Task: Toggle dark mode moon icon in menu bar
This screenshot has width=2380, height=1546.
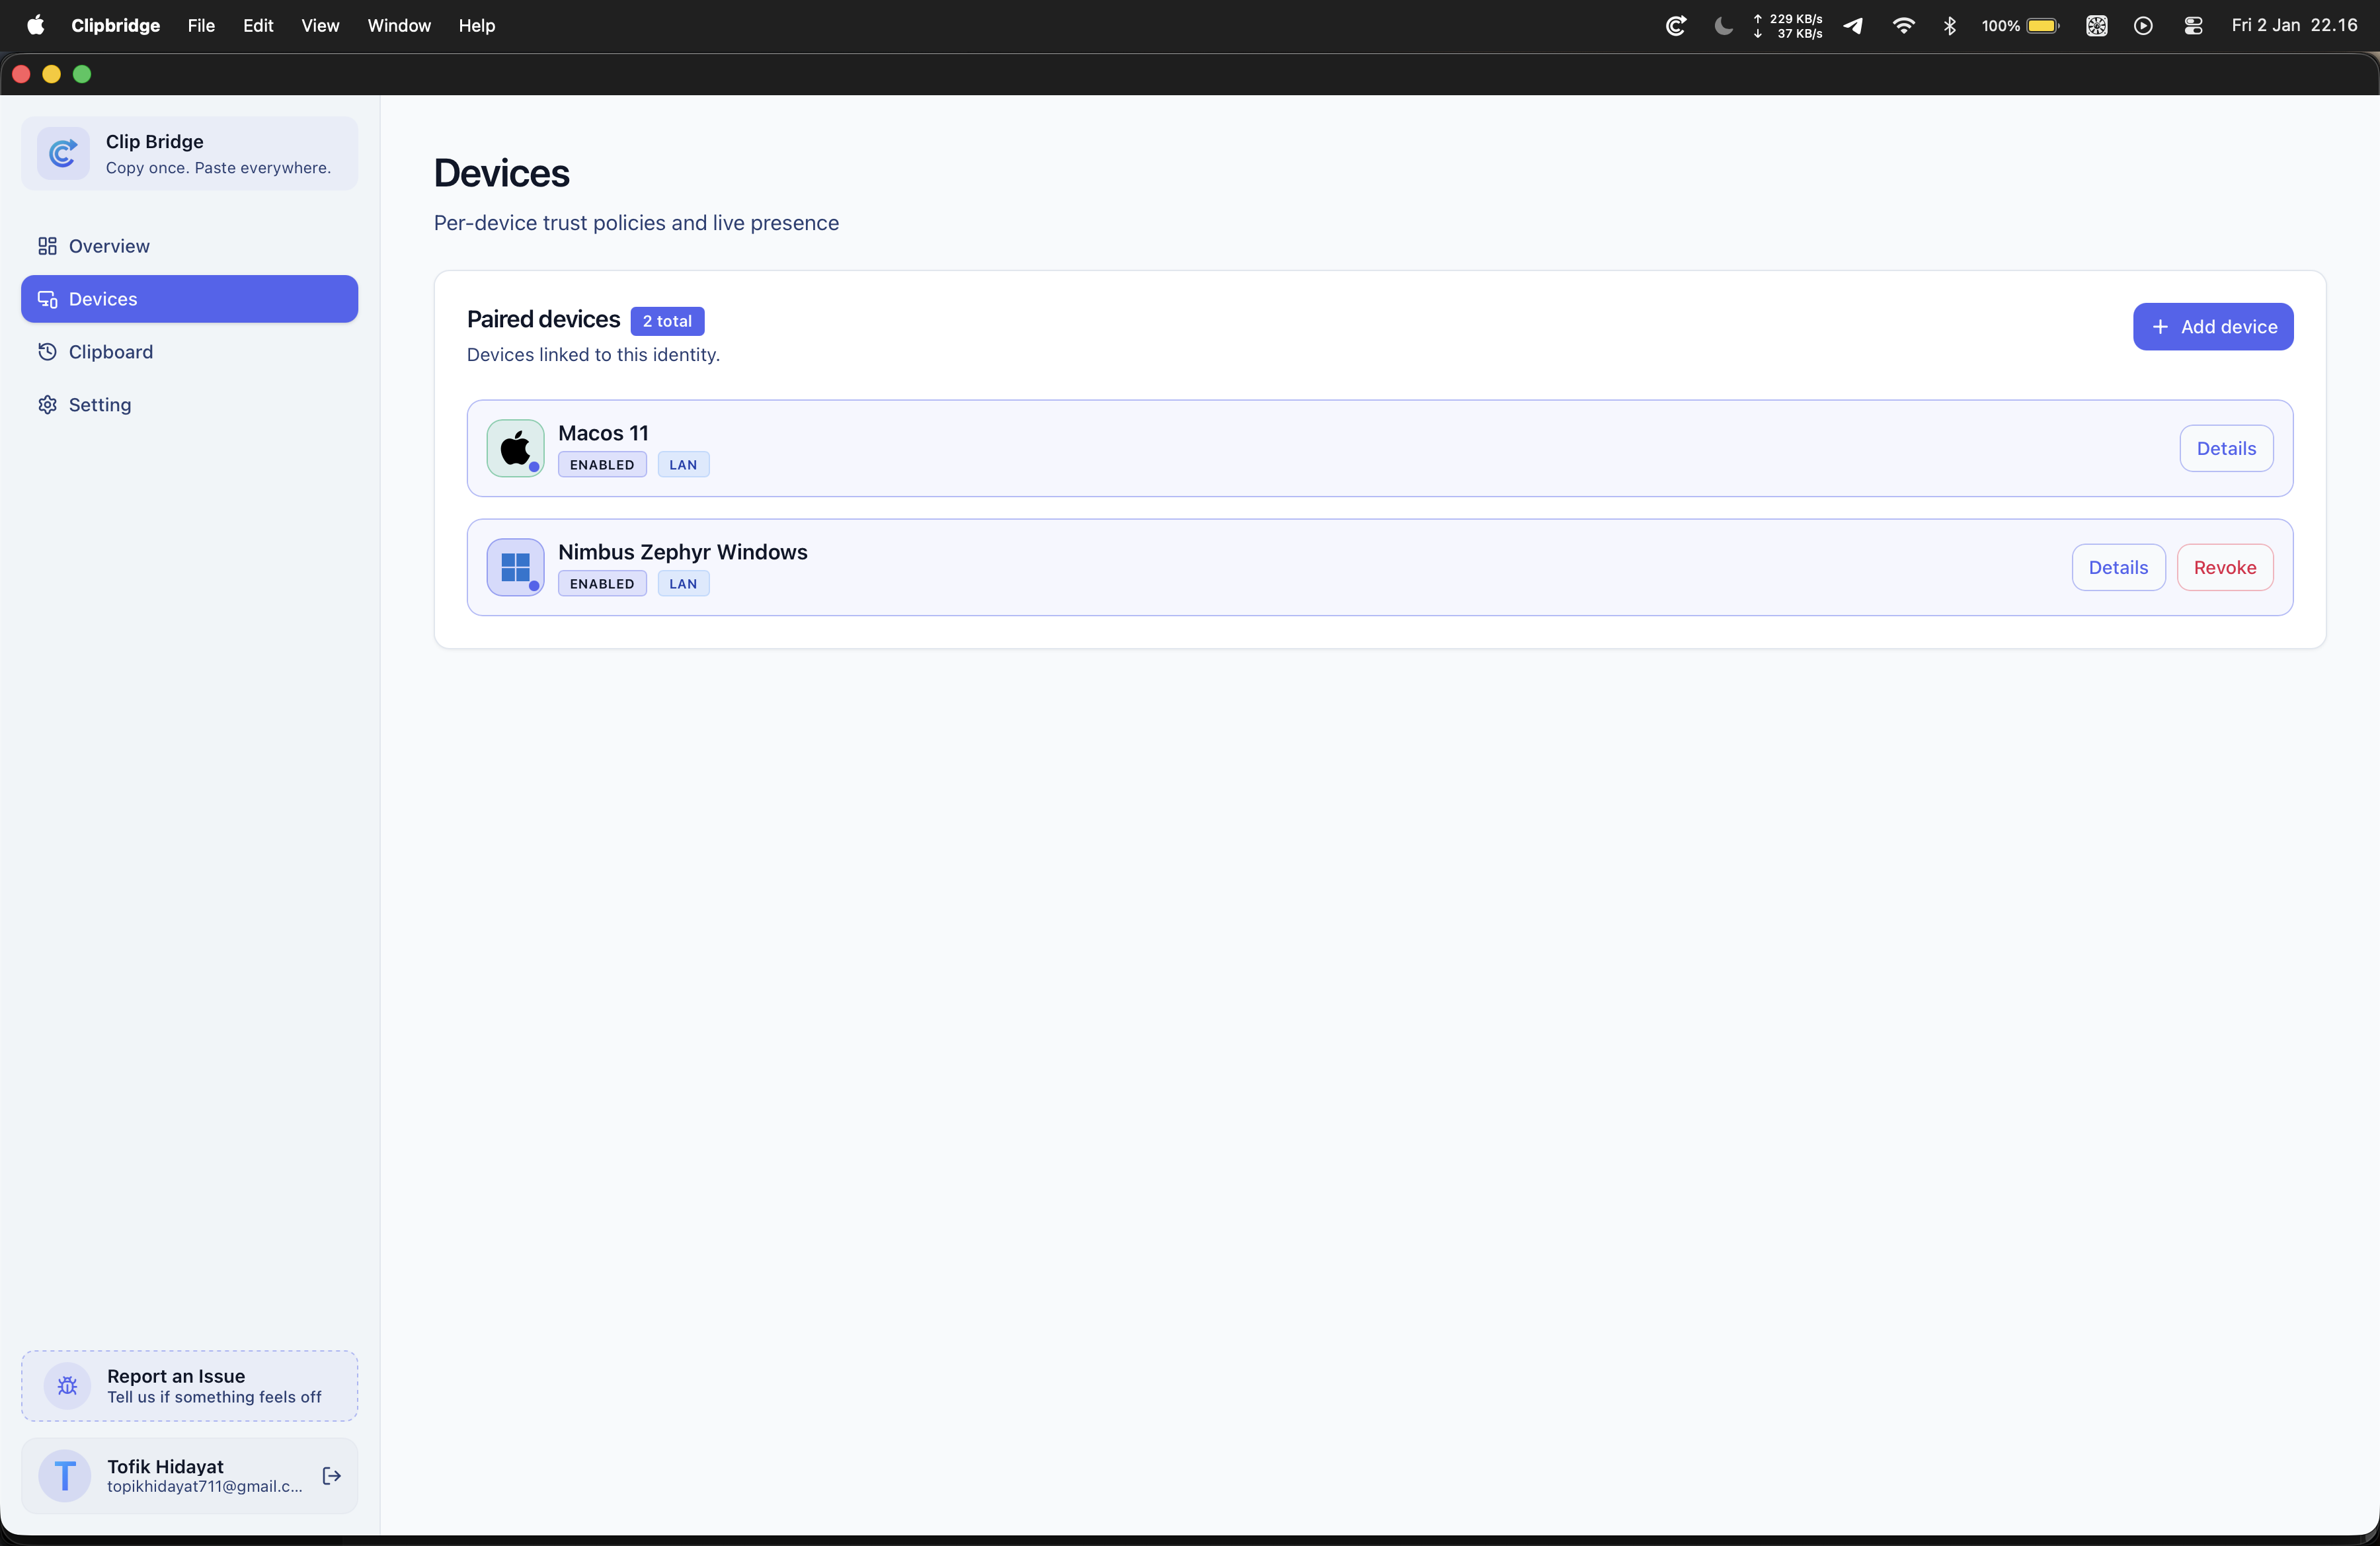Action: [1722, 25]
